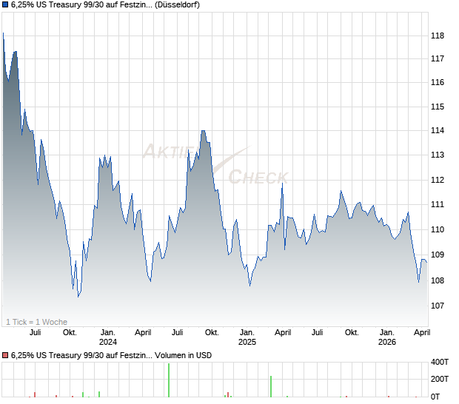Click the Jan. 2025 axis label

[x=247, y=337]
